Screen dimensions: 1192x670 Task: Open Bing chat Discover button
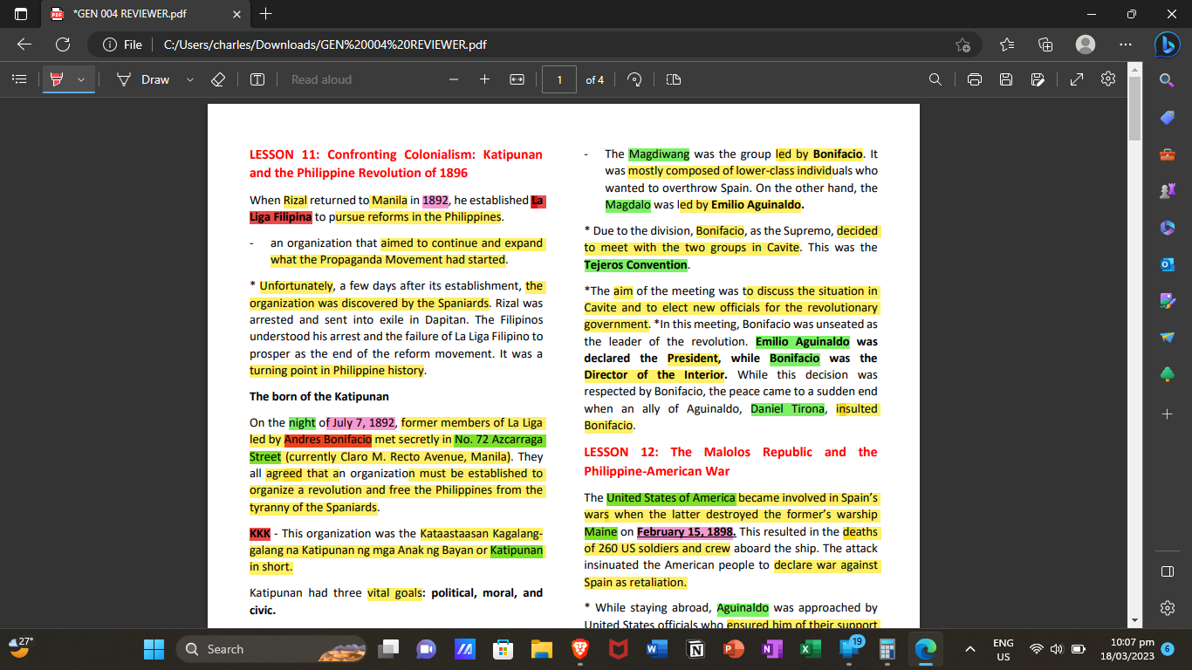[1168, 44]
